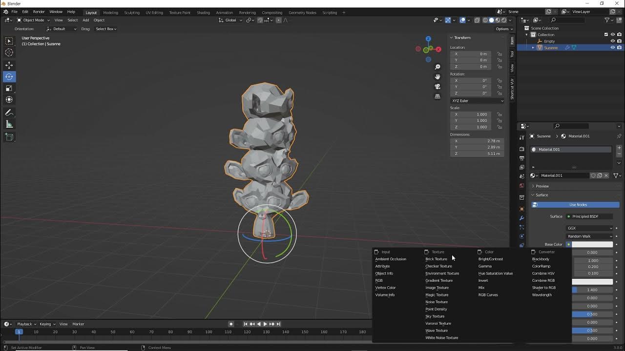Open Physics properties tab icon
This screenshot has height=351, width=625.
coord(521,236)
